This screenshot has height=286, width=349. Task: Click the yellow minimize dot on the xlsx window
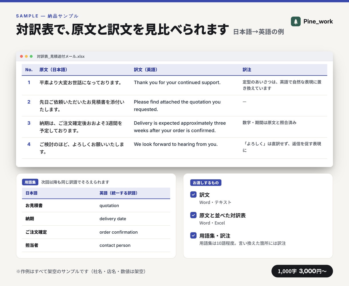26,56
